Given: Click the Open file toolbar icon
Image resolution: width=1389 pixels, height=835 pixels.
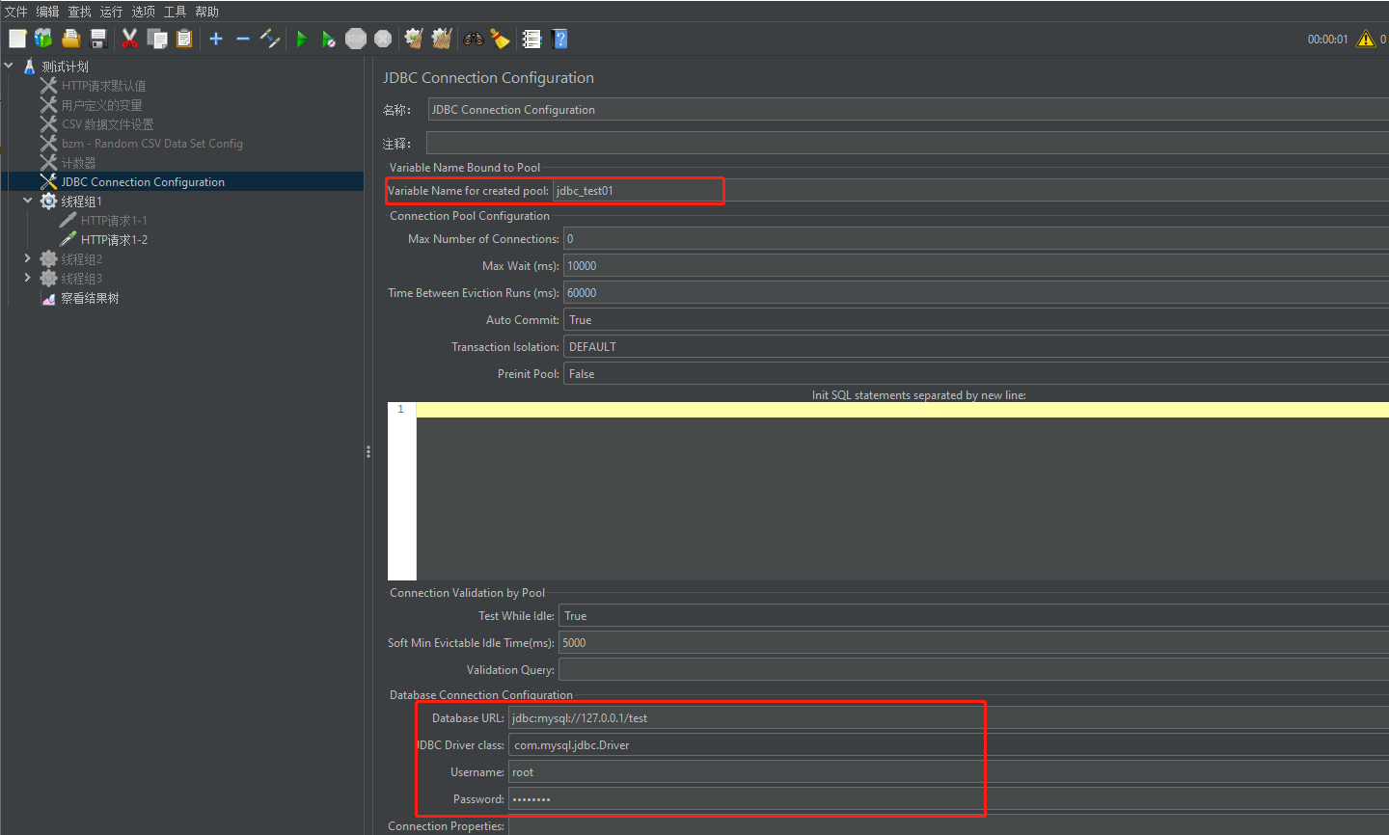Looking at the screenshot, I should coord(71,39).
